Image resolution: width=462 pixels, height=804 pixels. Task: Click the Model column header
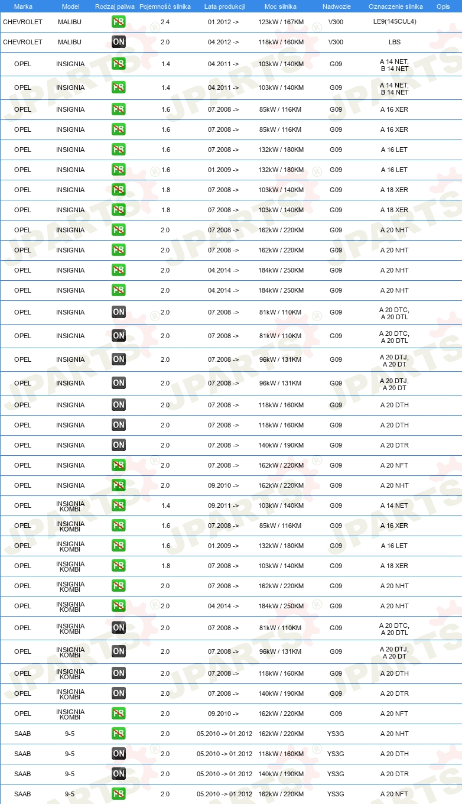click(x=70, y=6)
